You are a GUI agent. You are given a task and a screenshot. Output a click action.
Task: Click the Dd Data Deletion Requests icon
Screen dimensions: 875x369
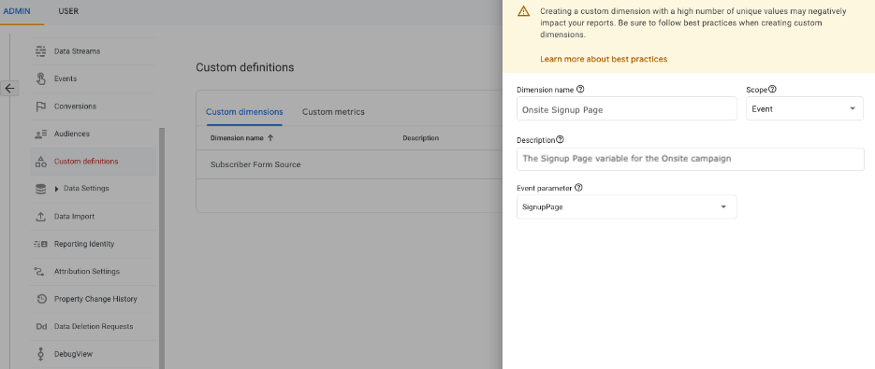tap(41, 327)
